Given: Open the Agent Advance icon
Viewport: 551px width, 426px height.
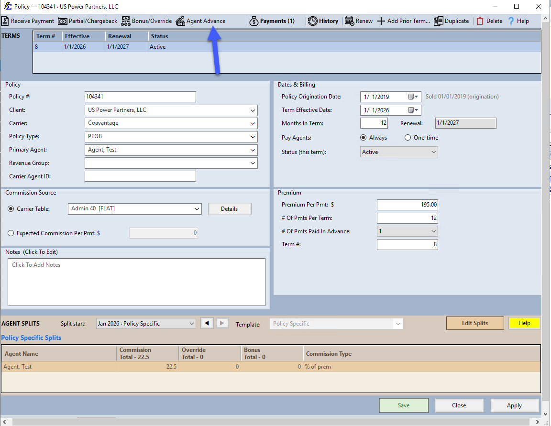Looking at the screenshot, I should (x=180, y=21).
